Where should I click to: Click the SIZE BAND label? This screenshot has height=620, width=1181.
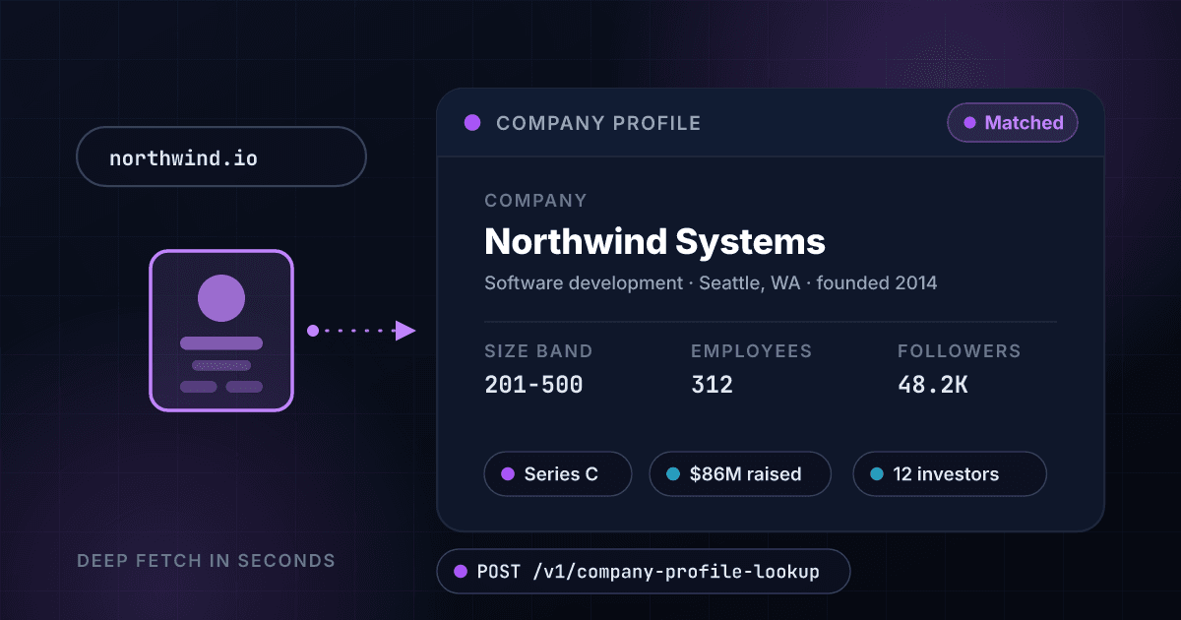point(538,351)
